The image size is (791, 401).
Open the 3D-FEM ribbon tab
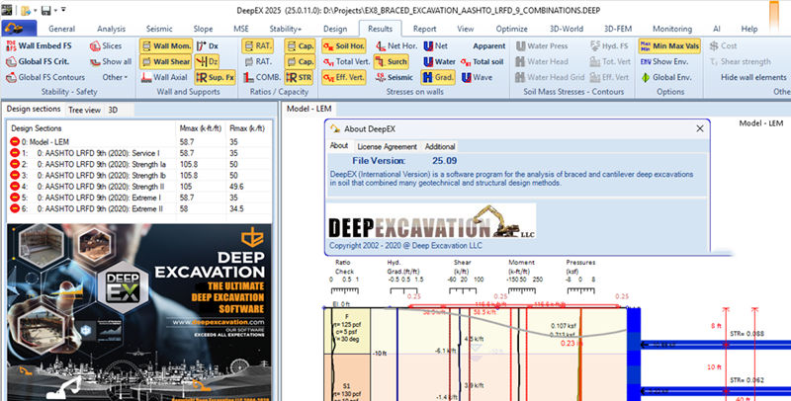[x=618, y=29]
